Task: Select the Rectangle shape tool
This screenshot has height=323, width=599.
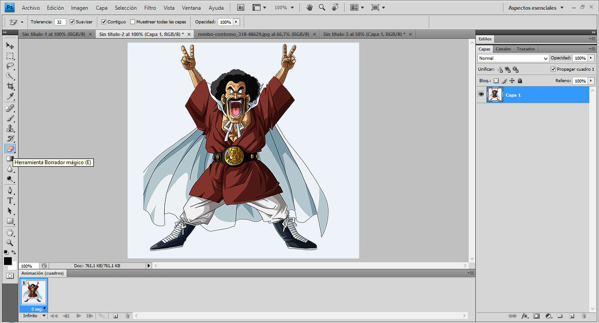Action: click(x=10, y=221)
